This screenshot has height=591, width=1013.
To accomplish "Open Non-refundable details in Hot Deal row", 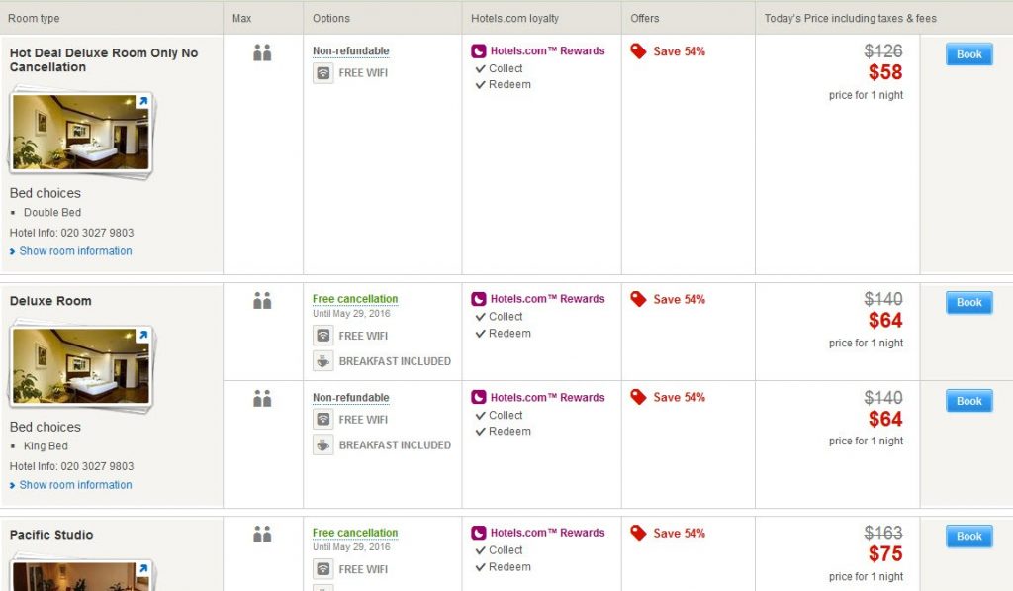I will [351, 51].
